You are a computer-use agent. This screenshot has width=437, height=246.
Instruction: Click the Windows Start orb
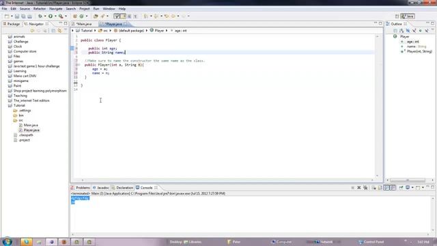tap(8, 241)
